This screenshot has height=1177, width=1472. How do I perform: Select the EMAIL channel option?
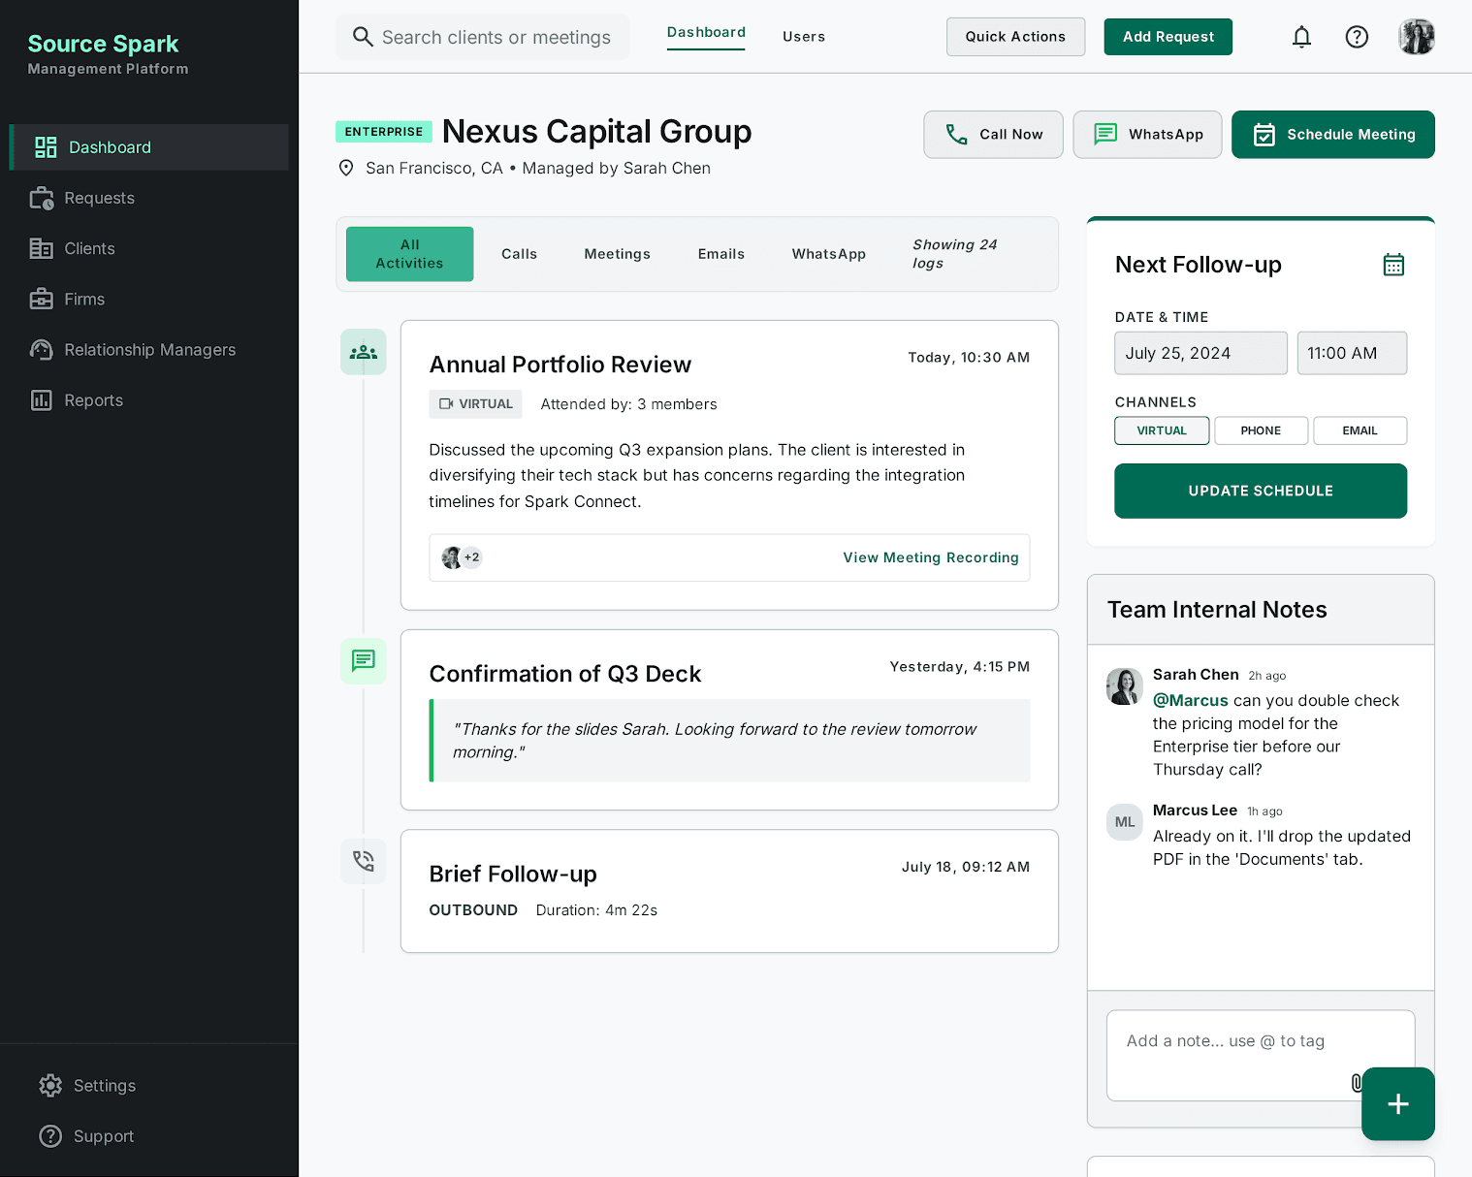[x=1360, y=430]
